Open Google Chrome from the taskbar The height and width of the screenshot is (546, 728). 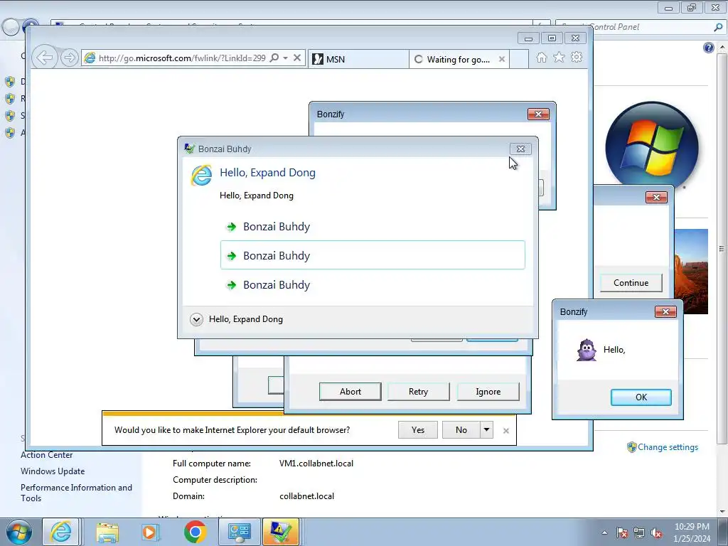195,532
